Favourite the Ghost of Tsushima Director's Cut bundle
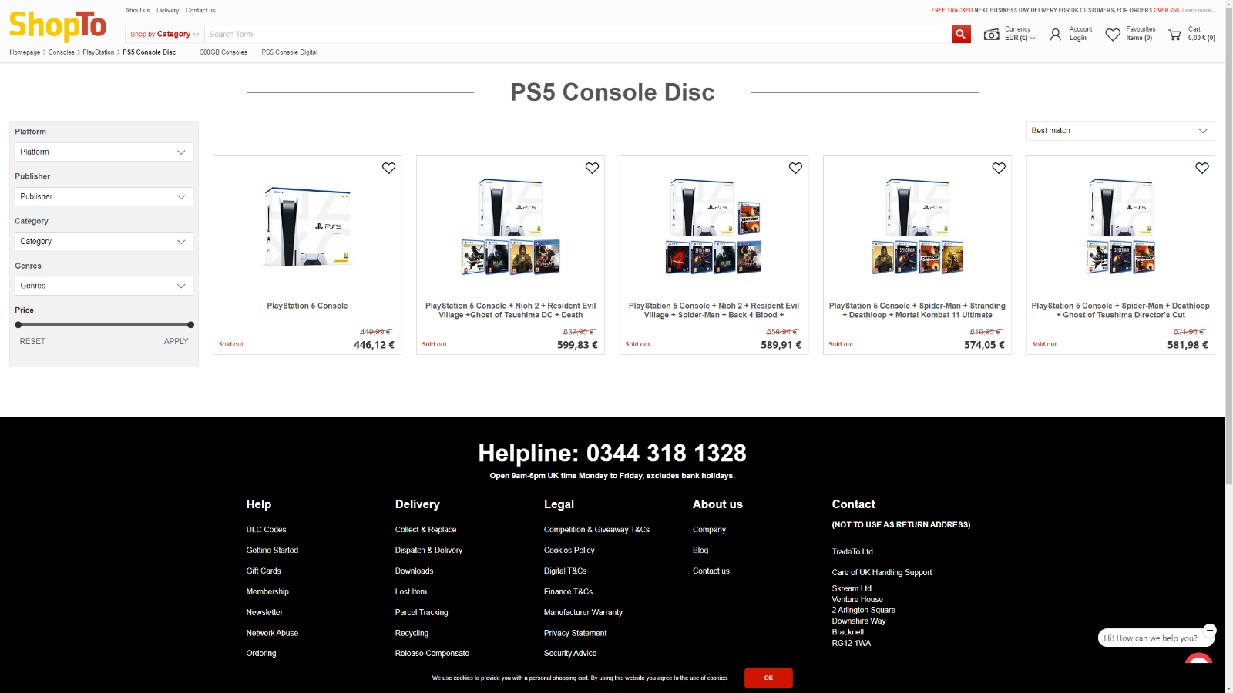 1202,168
